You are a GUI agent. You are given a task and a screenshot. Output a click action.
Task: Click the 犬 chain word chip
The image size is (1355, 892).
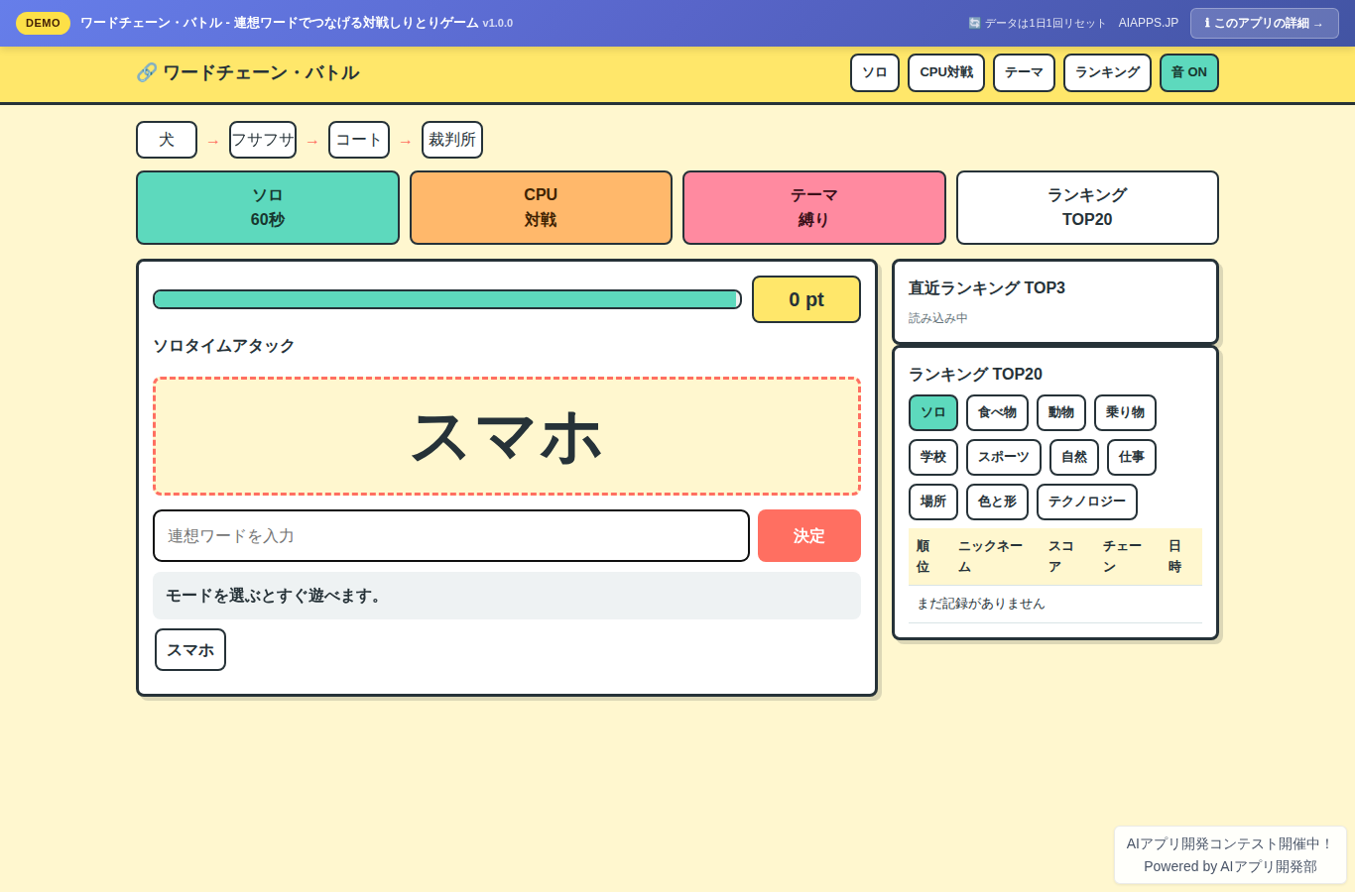[167, 140]
